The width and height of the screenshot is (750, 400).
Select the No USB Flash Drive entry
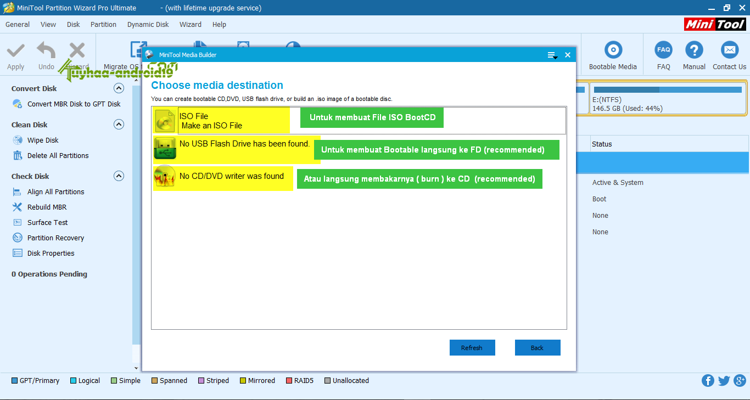(245, 144)
